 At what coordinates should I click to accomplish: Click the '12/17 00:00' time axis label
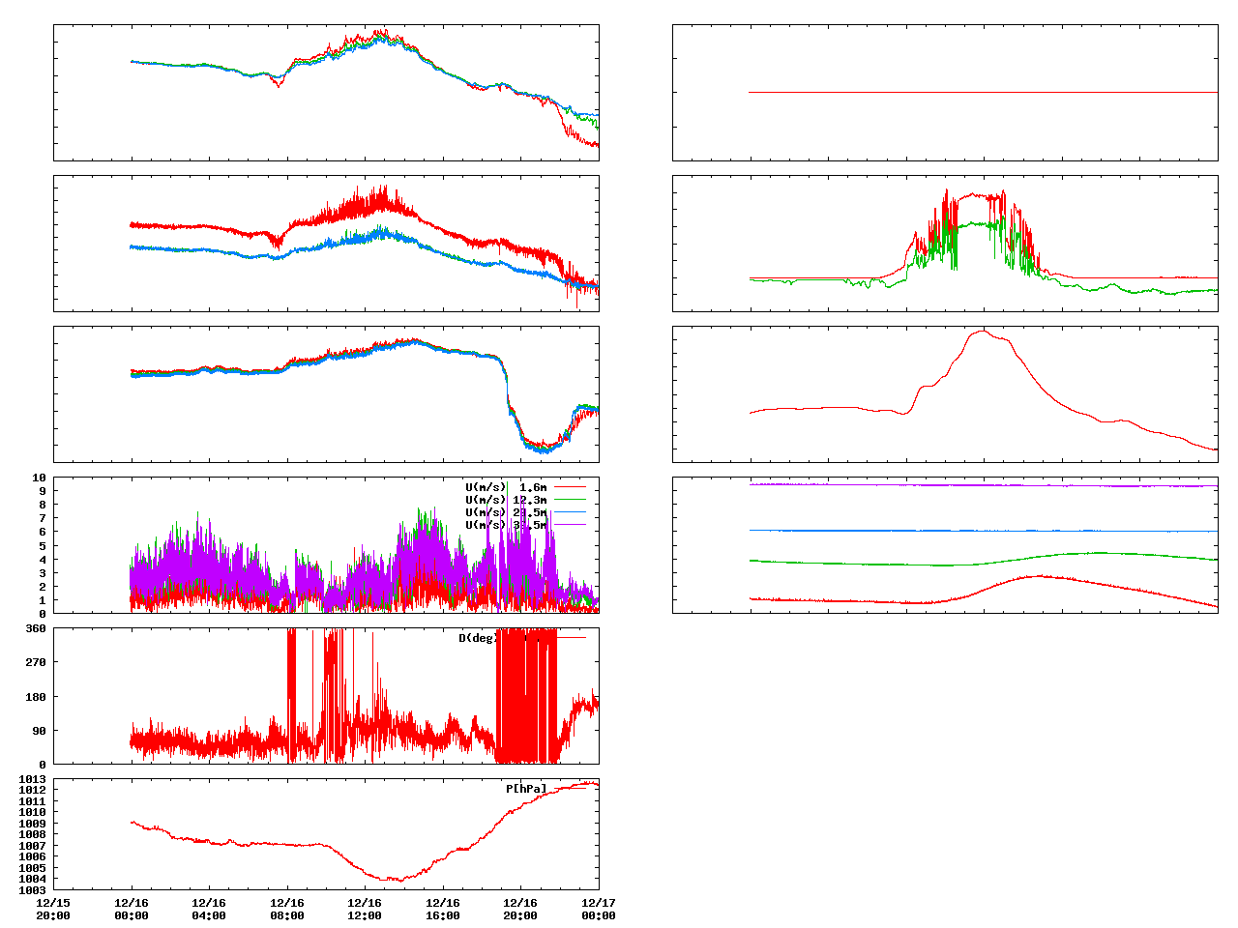click(x=599, y=910)
